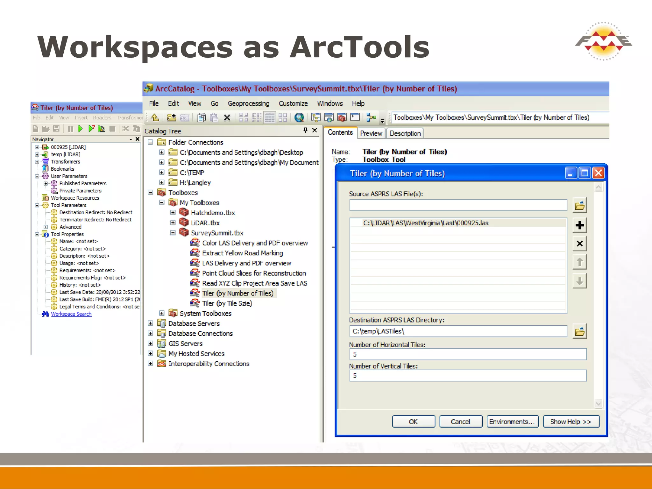Open the Catalog Tree window icon
The image size is (652, 489).
316,118
